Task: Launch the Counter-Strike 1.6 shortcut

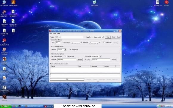Action: 4,89
